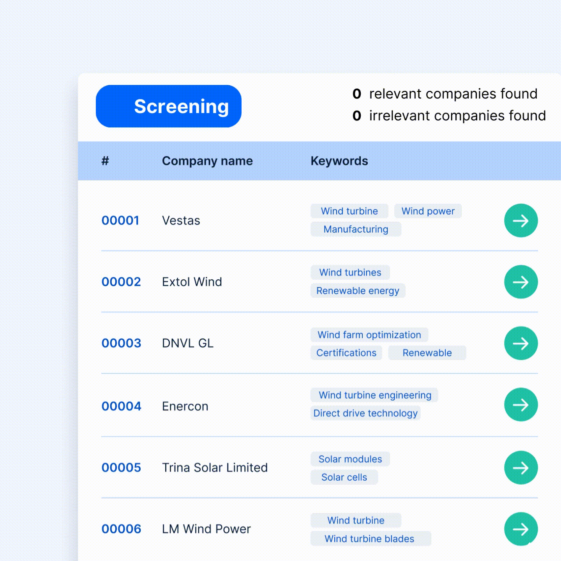
Task: Select the 'Solar cells' keyword tag
Action: point(344,477)
